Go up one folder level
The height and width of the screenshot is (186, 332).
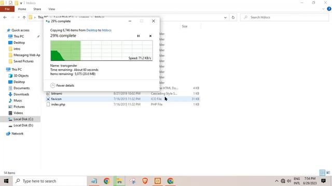[24, 17]
